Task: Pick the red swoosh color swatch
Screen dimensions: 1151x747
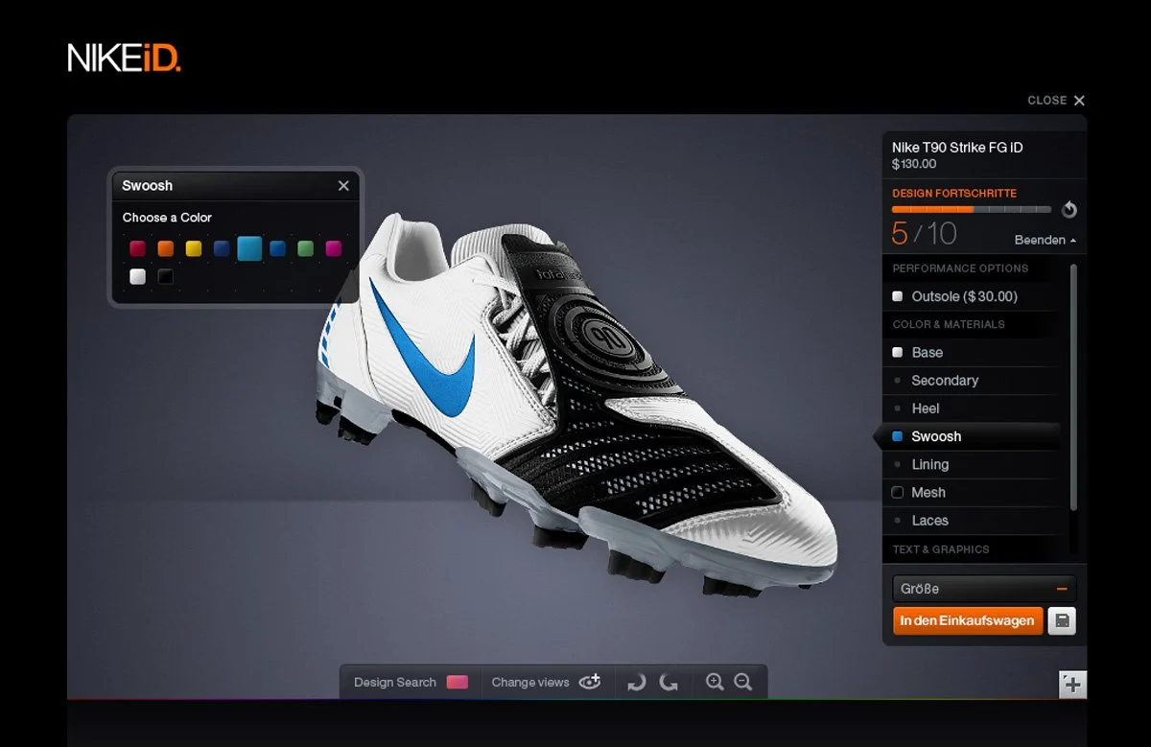Action: coord(138,248)
